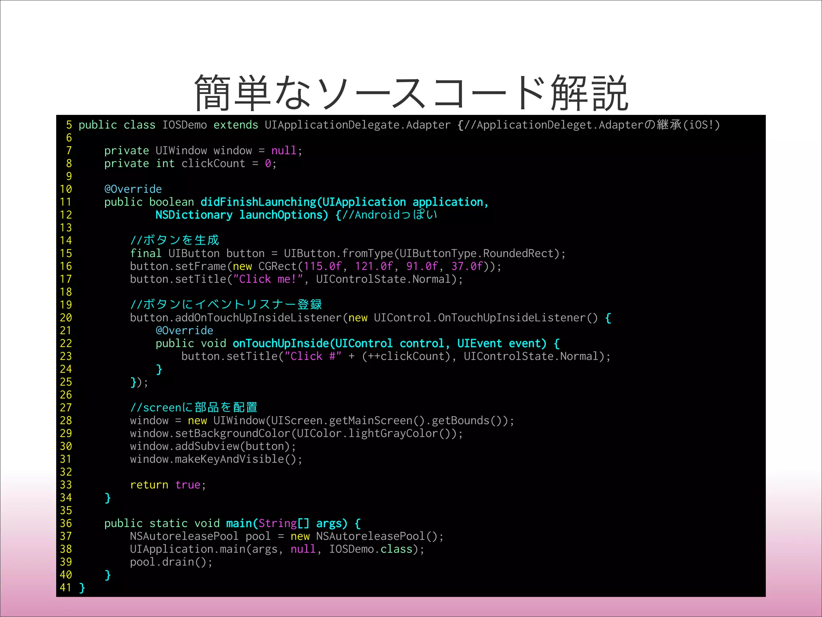The image size is (822, 617).
Task: Click 'window.makeKeyAndVisible();' line
Action: 216,459
